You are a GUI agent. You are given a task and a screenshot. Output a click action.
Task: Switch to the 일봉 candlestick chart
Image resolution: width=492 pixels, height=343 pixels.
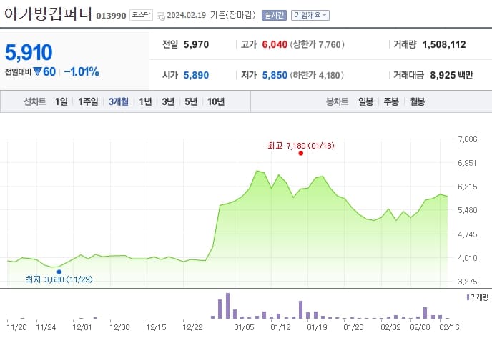(x=365, y=101)
